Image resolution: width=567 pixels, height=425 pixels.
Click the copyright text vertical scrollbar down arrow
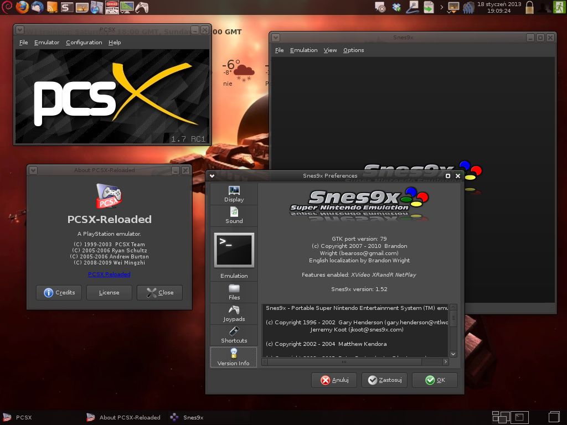click(453, 354)
